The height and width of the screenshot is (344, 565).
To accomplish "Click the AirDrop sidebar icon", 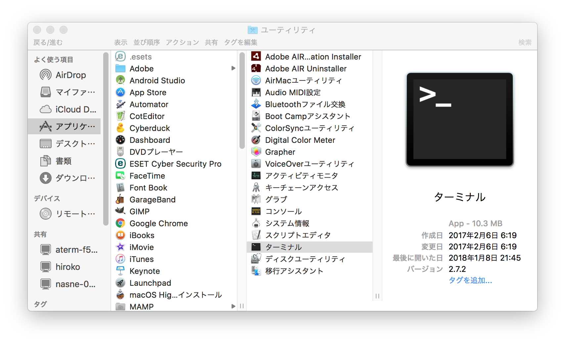I will pos(46,75).
